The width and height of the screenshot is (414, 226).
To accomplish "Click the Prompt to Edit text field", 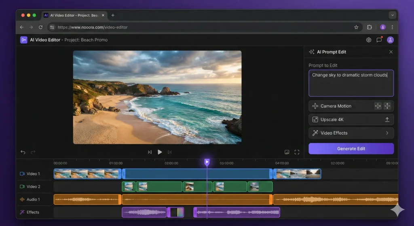I will pos(351,83).
